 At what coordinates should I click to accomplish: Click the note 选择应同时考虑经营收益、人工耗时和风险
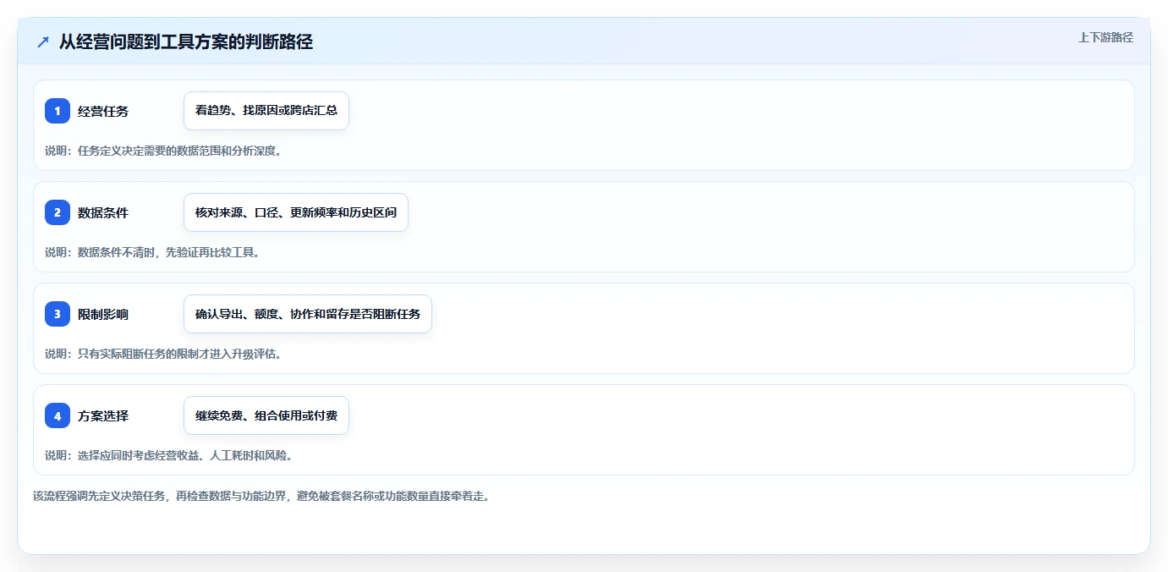coord(169,455)
